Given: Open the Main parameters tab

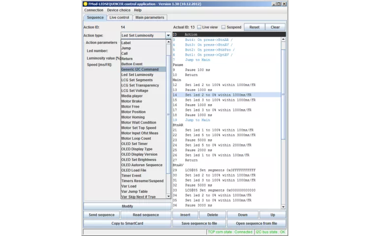Looking at the screenshot, I should [x=150, y=18].
